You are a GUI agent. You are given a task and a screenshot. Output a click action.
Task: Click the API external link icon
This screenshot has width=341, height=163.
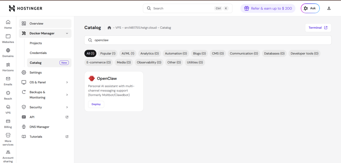tap(67, 117)
